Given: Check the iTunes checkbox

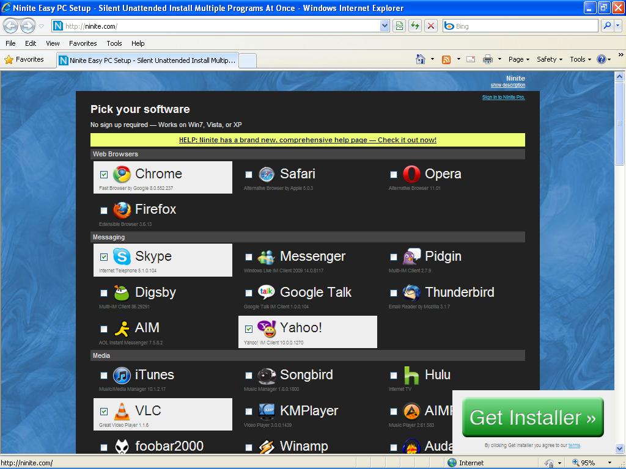Looking at the screenshot, I should point(104,376).
